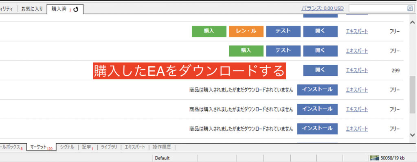Open the 操作履歴 bottom tab

tap(162, 147)
